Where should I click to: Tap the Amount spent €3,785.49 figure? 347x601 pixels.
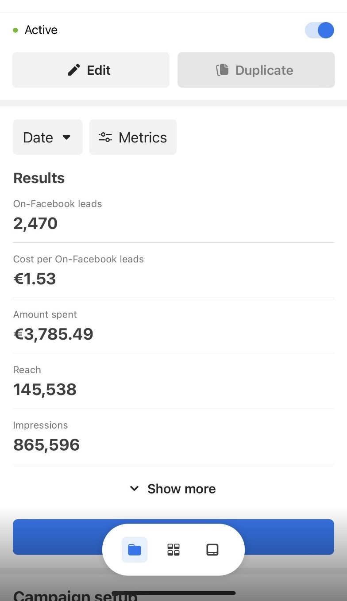click(53, 334)
